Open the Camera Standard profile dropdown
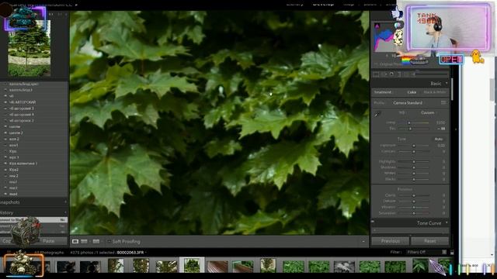 [408, 103]
